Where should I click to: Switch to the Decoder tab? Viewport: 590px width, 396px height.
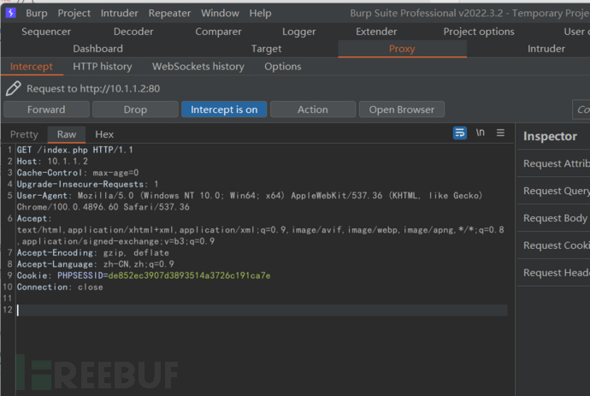(x=133, y=32)
